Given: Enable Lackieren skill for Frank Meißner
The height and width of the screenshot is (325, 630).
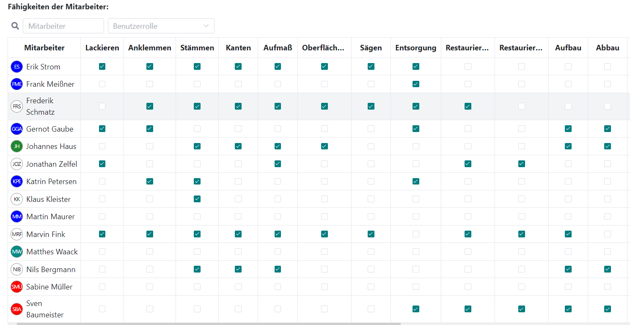Looking at the screenshot, I should [102, 84].
